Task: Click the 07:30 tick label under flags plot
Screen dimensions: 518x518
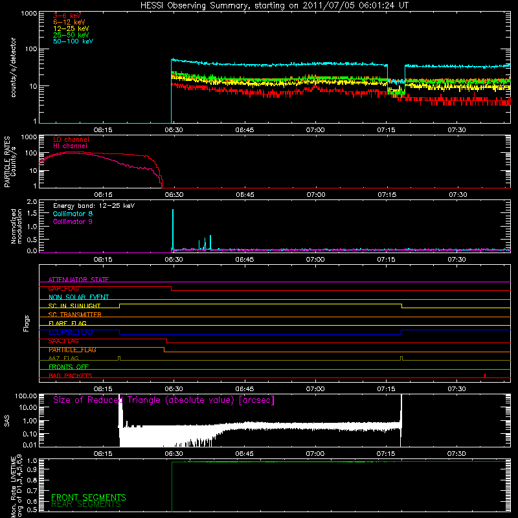Action: 457,389
